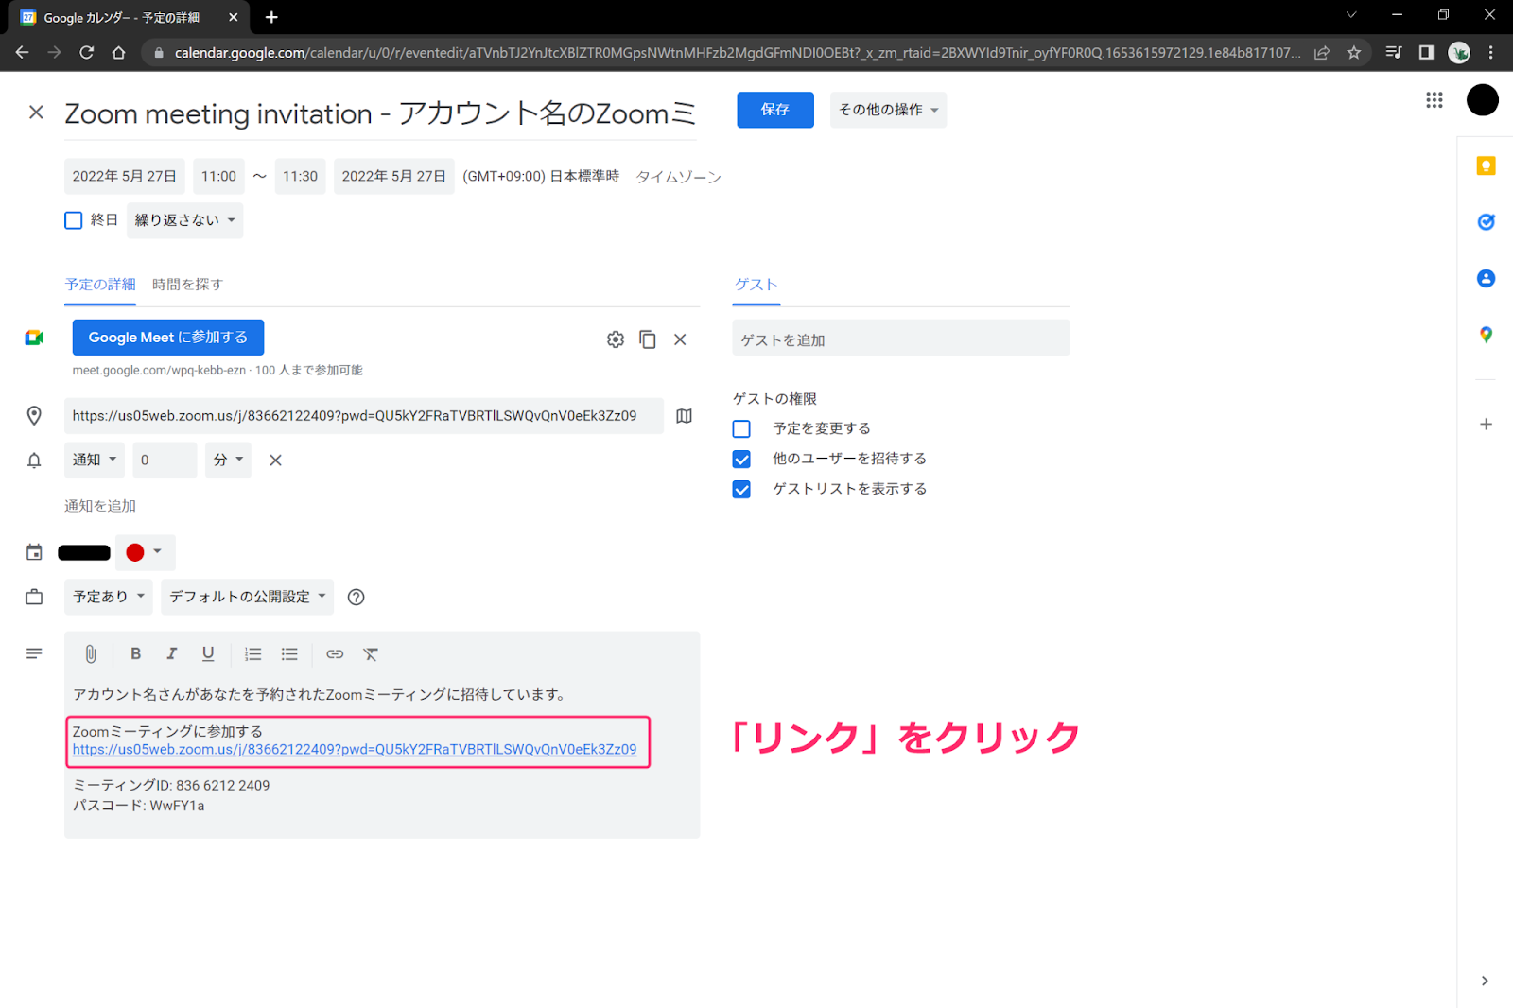The image size is (1513, 1008).
Task: Open the 繰り返さない repeat dropdown
Action: tap(184, 220)
